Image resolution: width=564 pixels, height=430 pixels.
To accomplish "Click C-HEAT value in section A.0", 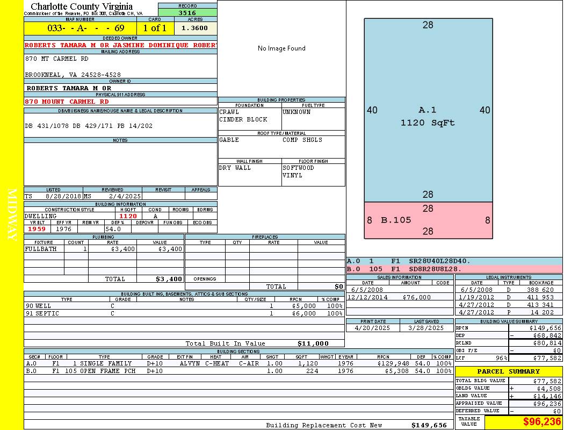I will pyautogui.click(x=217, y=363).
